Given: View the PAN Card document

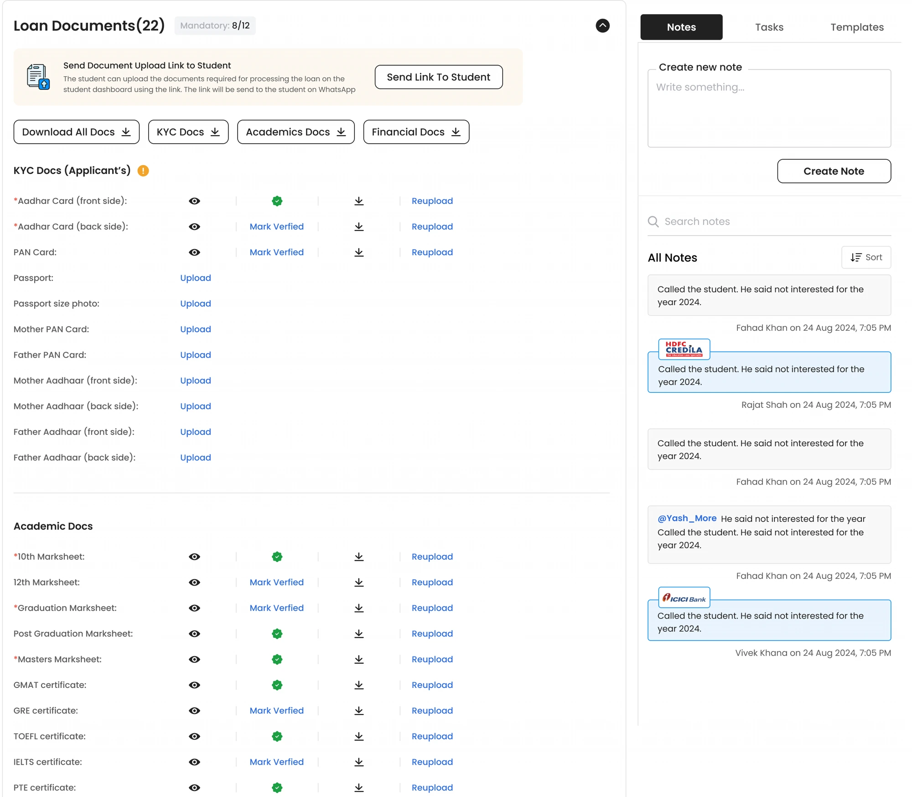Looking at the screenshot, I should tap(194, 252).
